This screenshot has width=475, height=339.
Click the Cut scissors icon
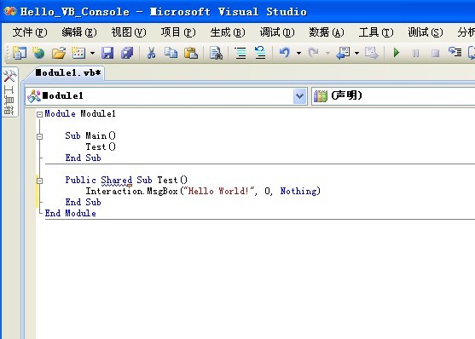pyautogui.click(x=151, y=53)
